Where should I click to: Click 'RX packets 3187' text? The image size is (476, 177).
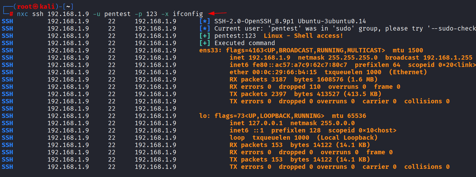click(258, 79)
